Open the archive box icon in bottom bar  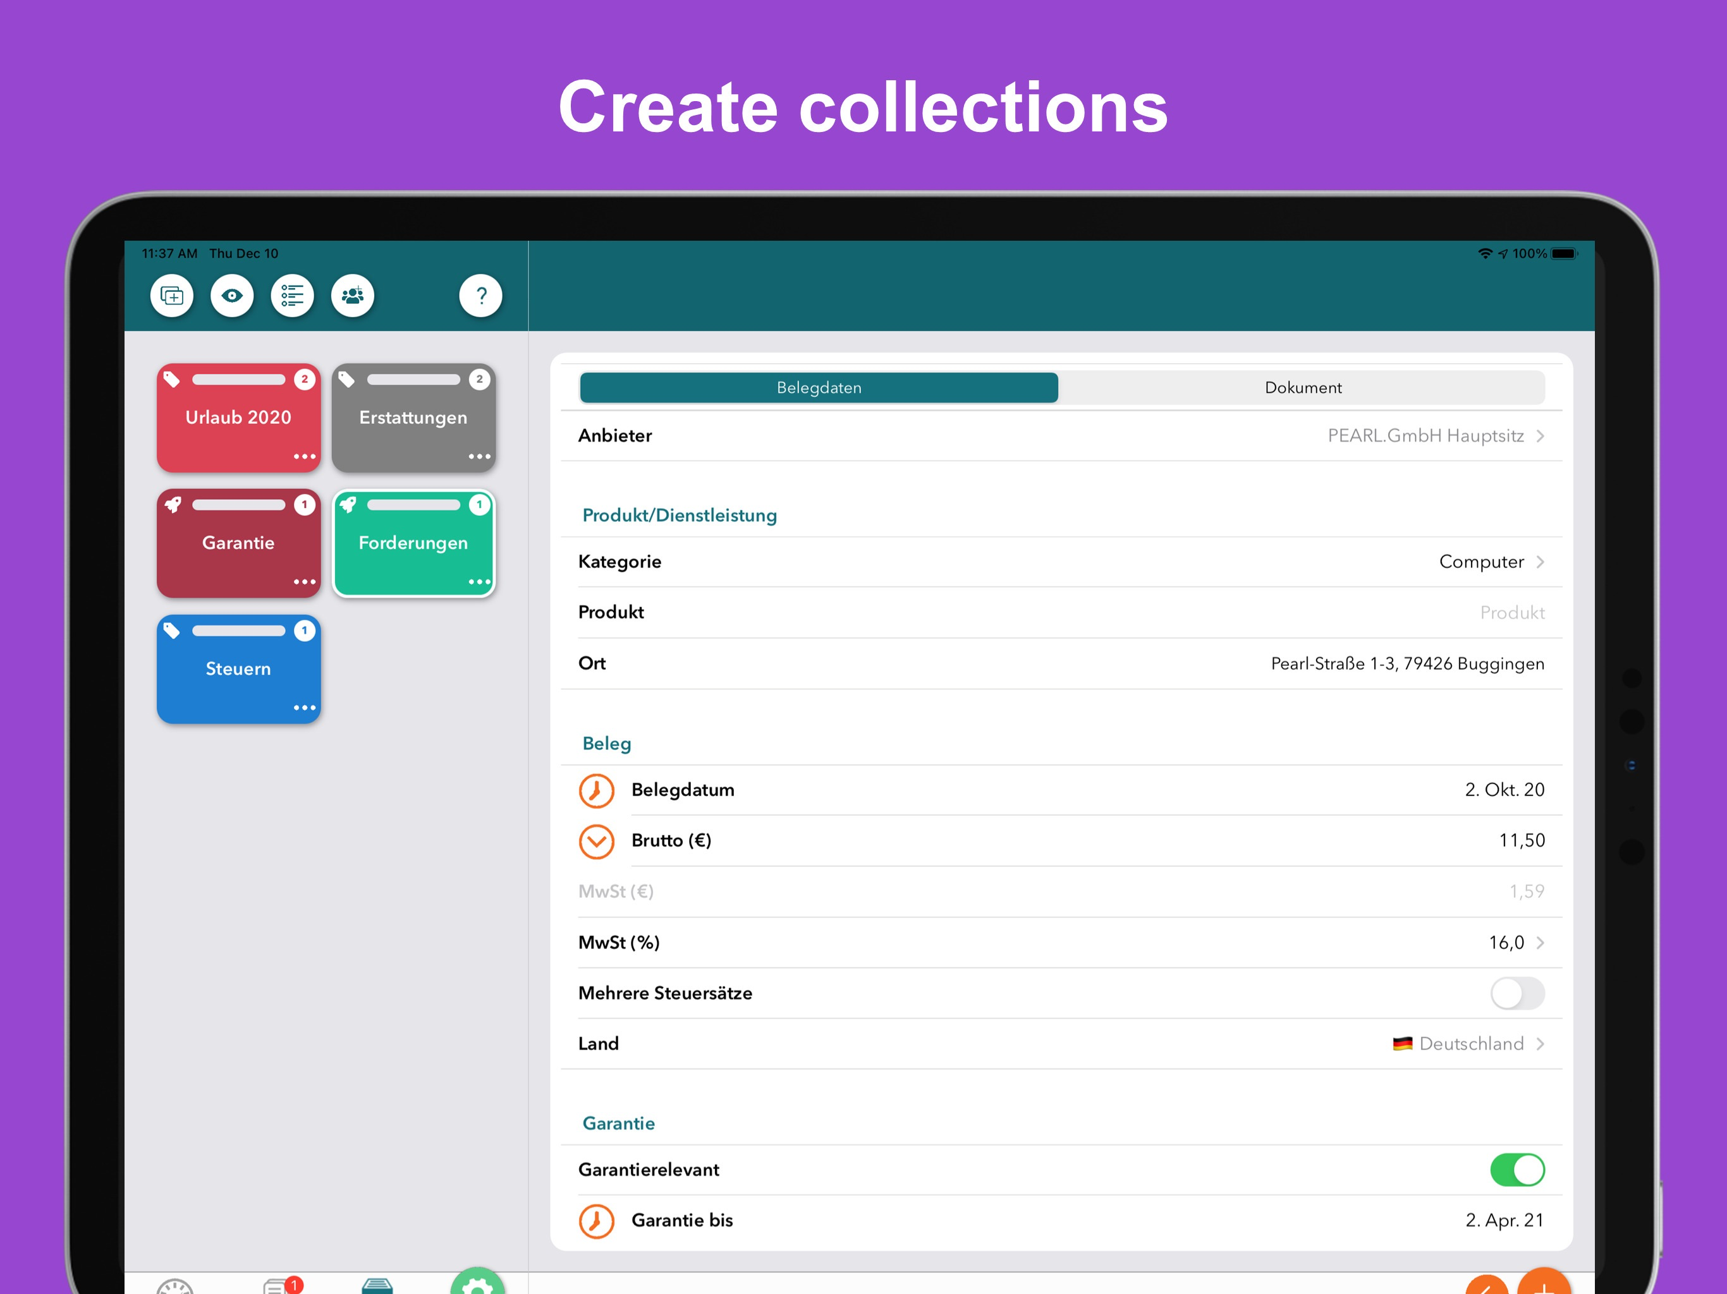[377, 1286]
